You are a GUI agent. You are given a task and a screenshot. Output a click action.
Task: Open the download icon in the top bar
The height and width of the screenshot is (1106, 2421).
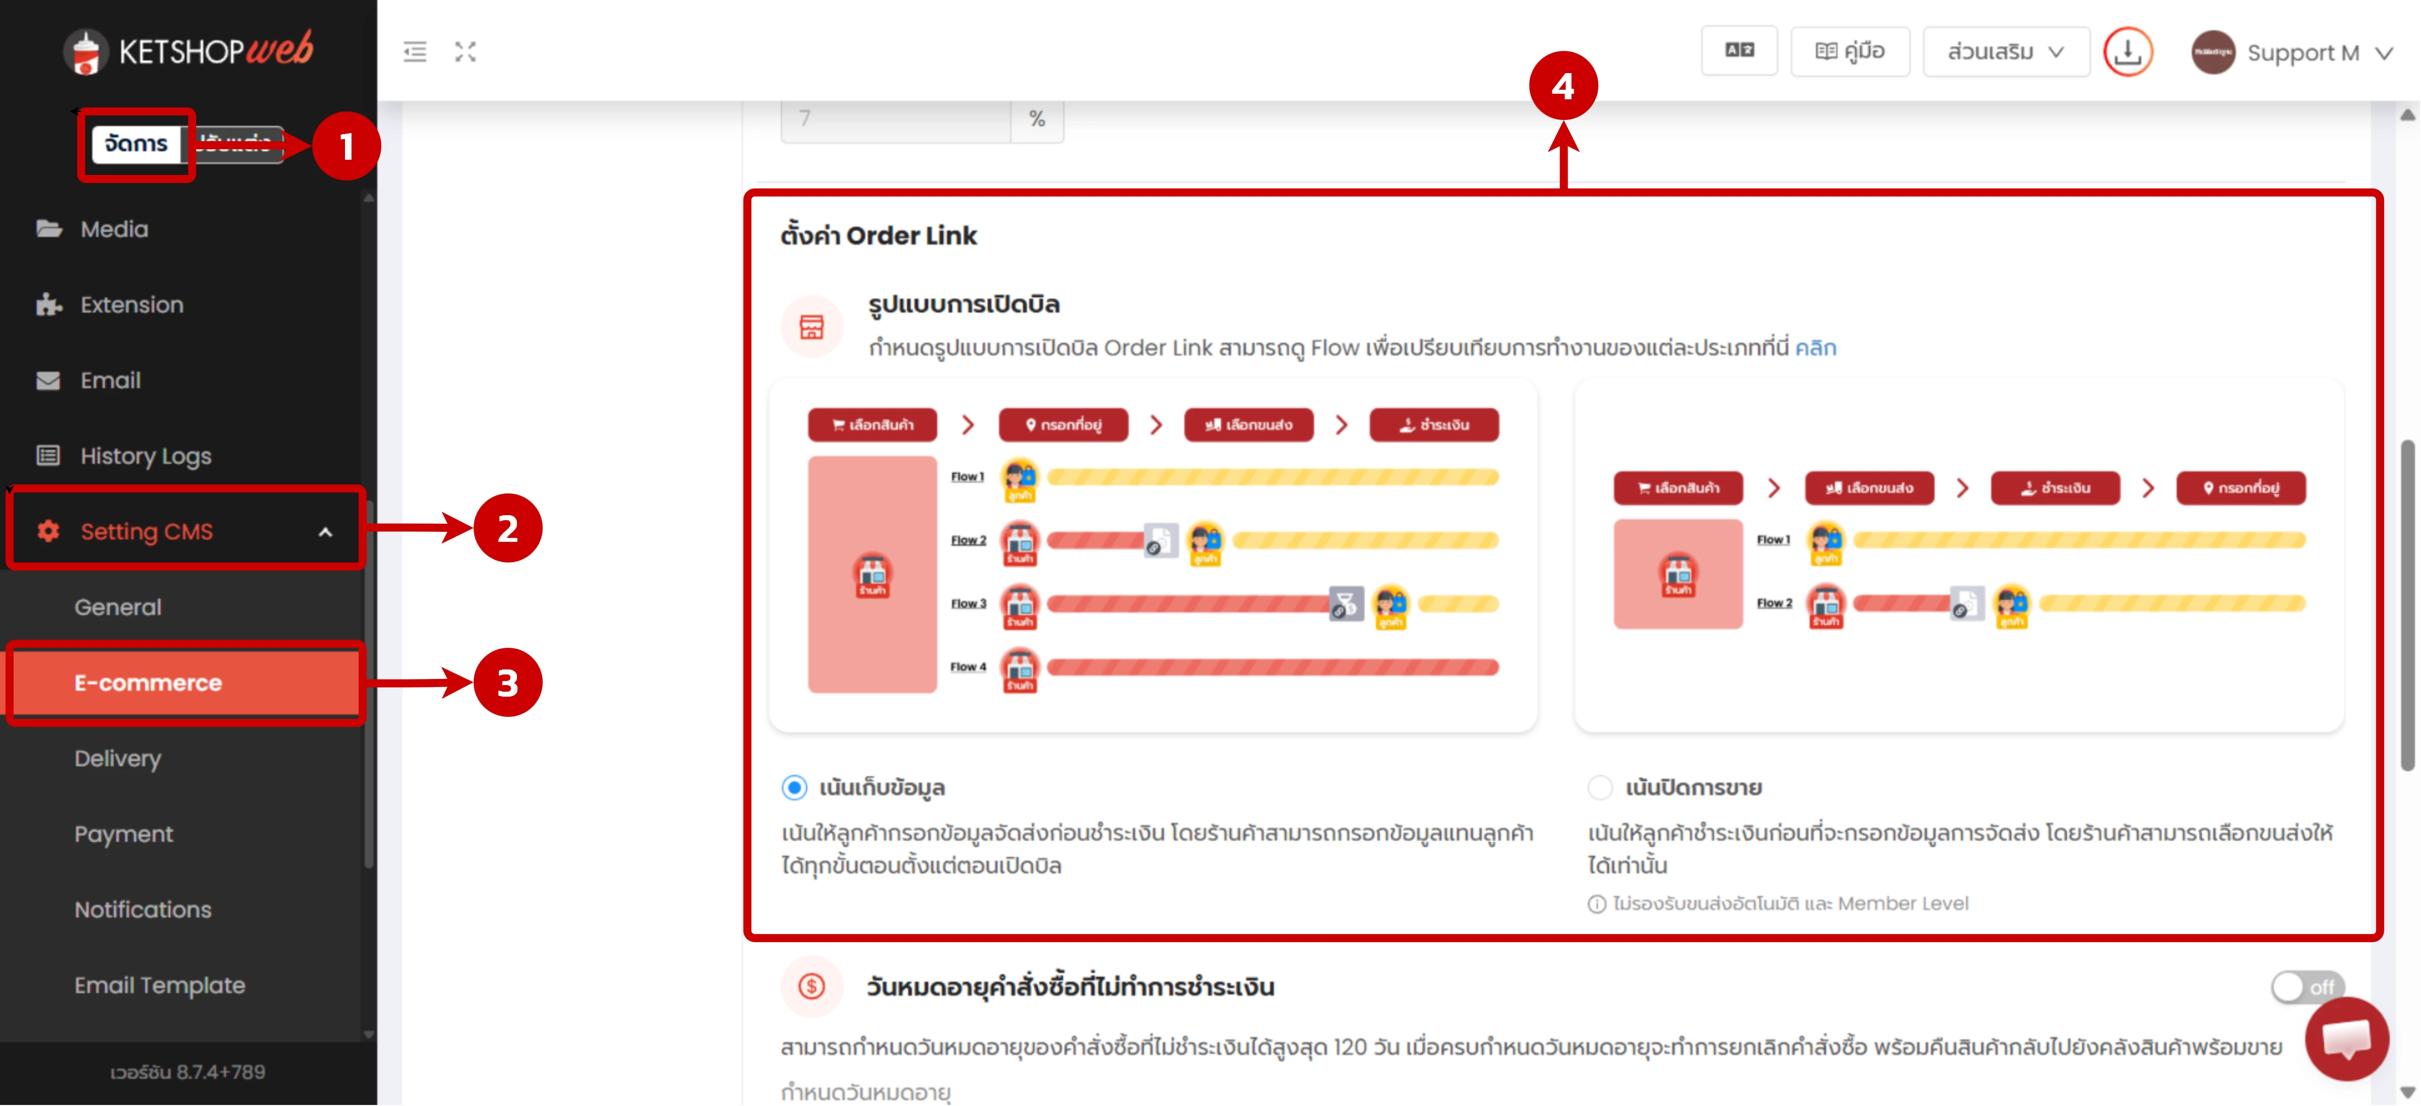pos(2128,52)
